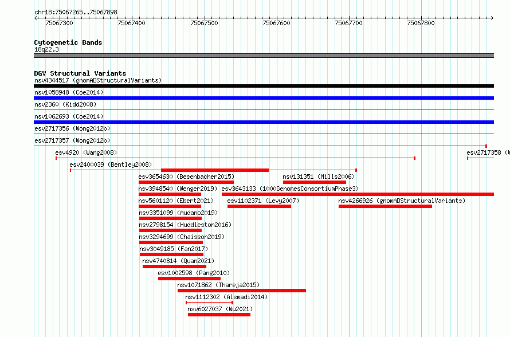Open variant label esv2717356 (Wong2012b)
Screen dimensions: 510x337
(72, 128)
